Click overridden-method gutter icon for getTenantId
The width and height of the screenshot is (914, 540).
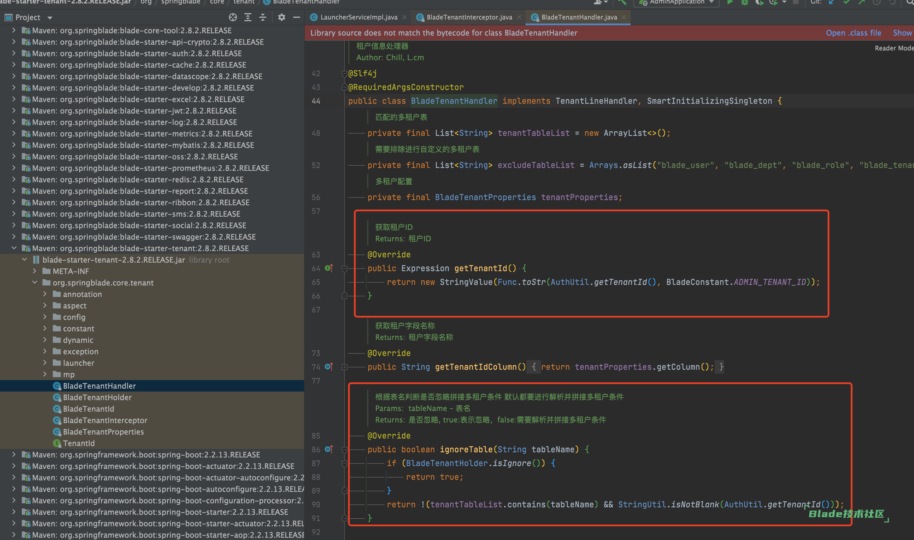click(x=329, y=268)
